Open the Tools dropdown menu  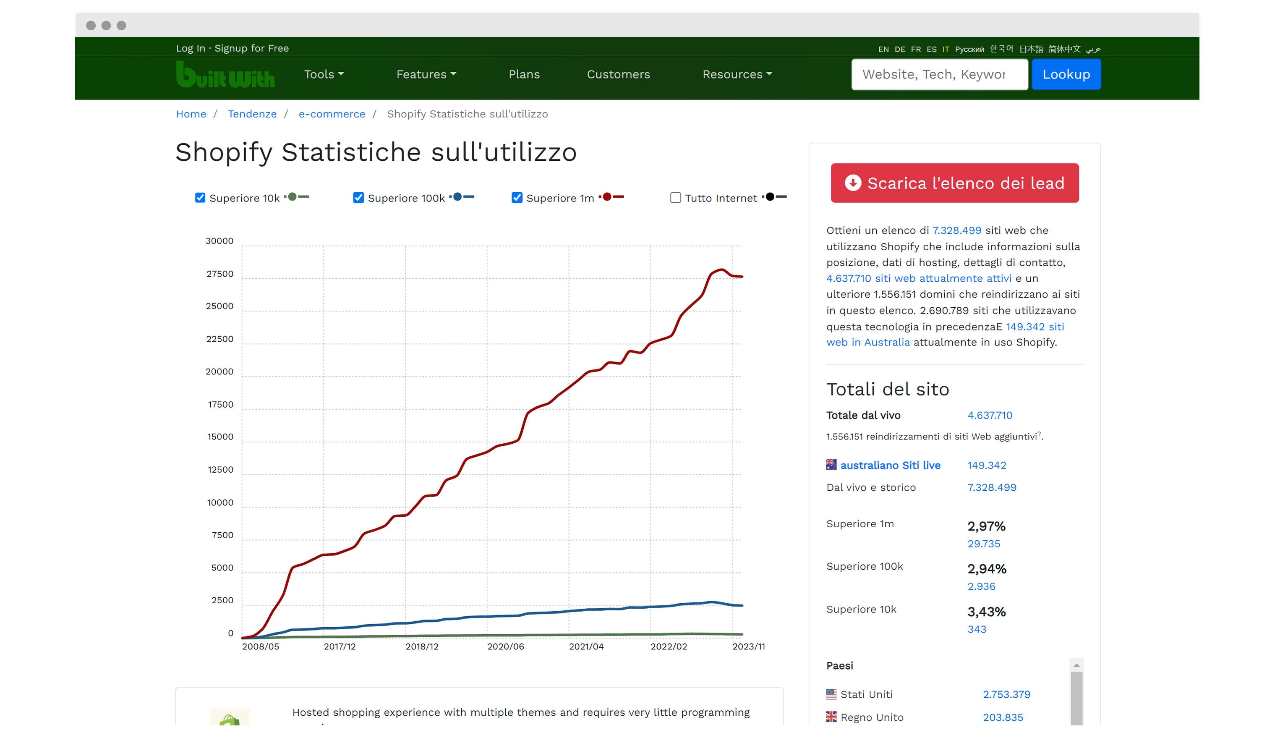point(324,74)
